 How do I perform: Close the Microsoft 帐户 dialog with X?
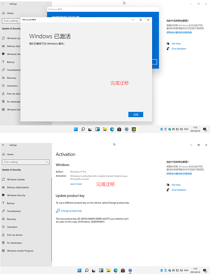tap(148, 20)
